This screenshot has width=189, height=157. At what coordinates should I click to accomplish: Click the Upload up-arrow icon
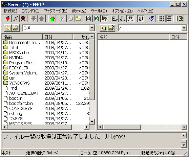point(42,19)
